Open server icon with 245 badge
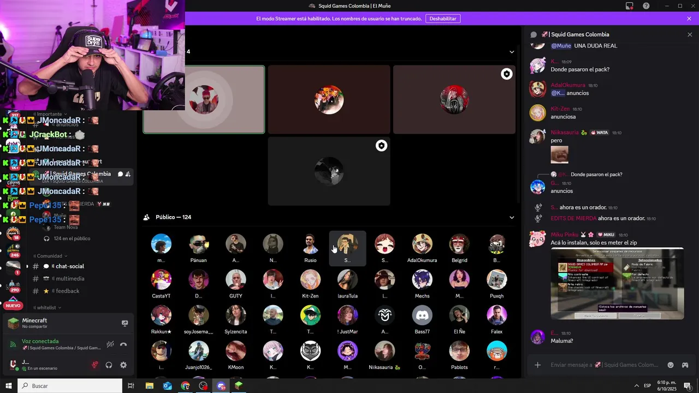Image resolution: width=699 pixels, height=393 pixels. pyautogui.click(x=13, y=249)
